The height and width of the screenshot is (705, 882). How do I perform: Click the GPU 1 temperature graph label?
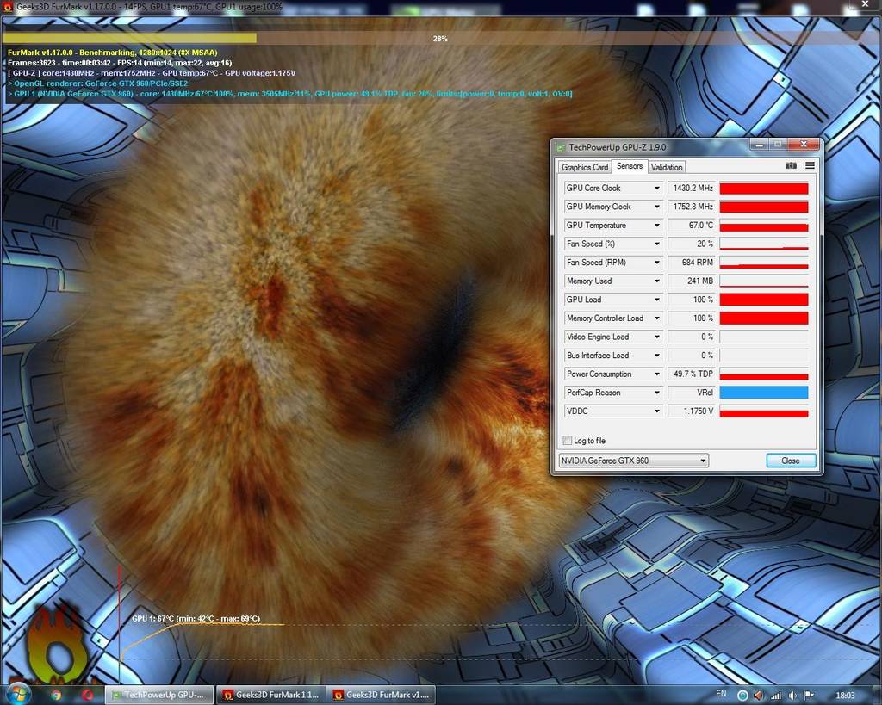196,618
